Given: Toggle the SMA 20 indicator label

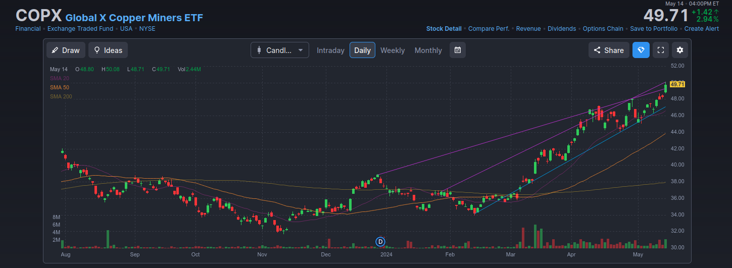Looking at the screenshot, I should pyautogui.click(x=60, y=78).
